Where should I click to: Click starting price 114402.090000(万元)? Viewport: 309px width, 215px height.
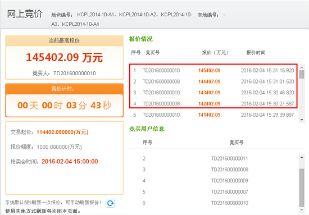[62, 132]
